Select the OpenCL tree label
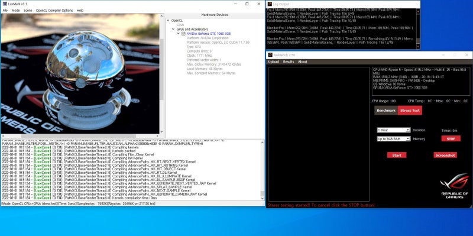 [x=177, y=21]
